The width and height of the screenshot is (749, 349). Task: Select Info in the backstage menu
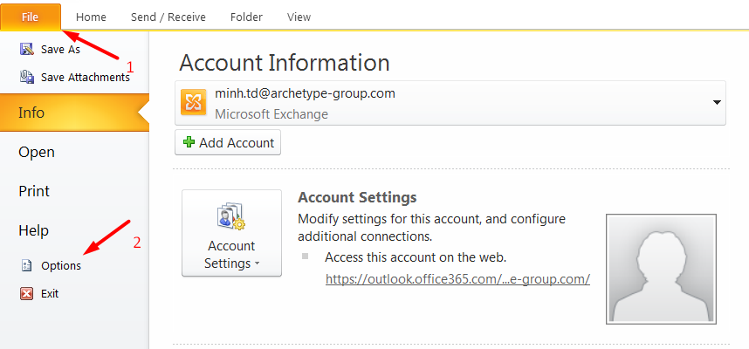(x=74, y=113)
